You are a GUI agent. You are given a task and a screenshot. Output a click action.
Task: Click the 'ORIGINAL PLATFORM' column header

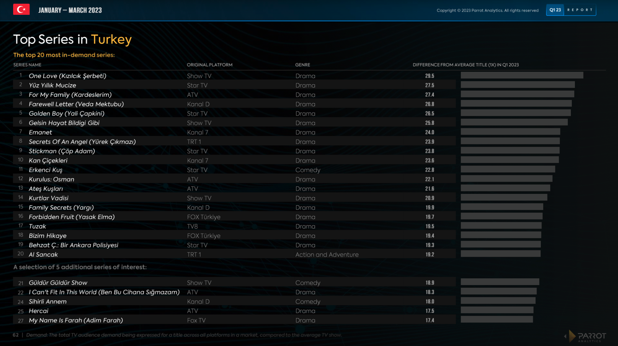pos(209,65)
